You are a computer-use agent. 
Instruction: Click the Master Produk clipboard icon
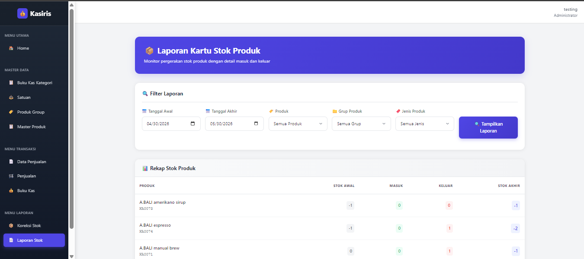click(x=11, y=127)
